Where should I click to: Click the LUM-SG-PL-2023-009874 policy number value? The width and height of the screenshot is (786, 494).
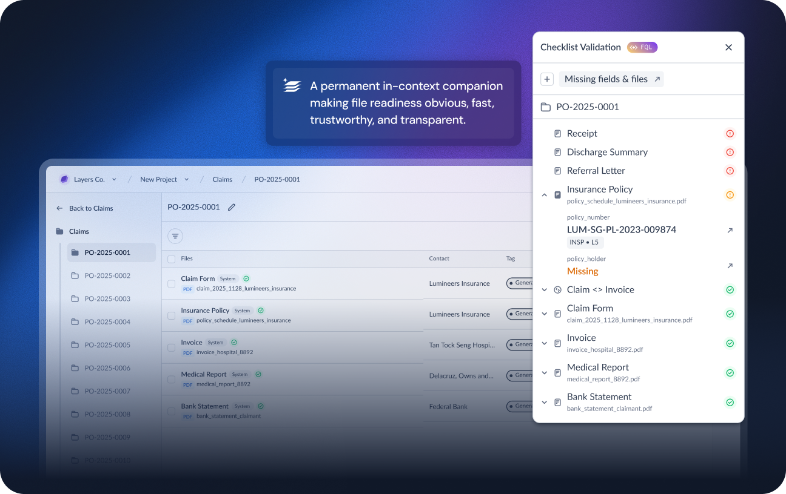(x=622, y=230)
